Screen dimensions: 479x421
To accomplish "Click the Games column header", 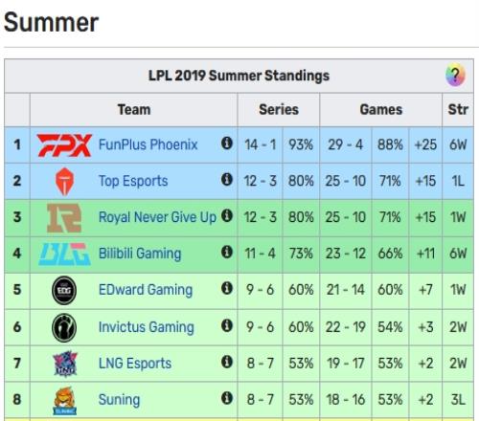I will [x=381, y=110].
